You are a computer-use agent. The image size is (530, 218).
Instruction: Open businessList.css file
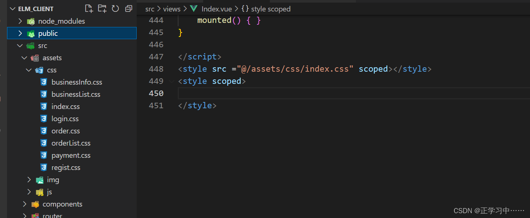coord(76,94)
